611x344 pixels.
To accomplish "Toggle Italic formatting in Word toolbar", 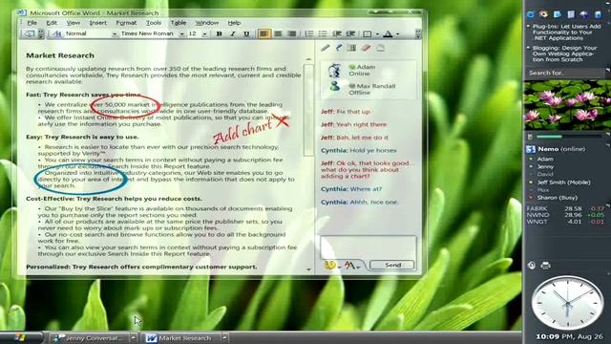I will 233,34.
